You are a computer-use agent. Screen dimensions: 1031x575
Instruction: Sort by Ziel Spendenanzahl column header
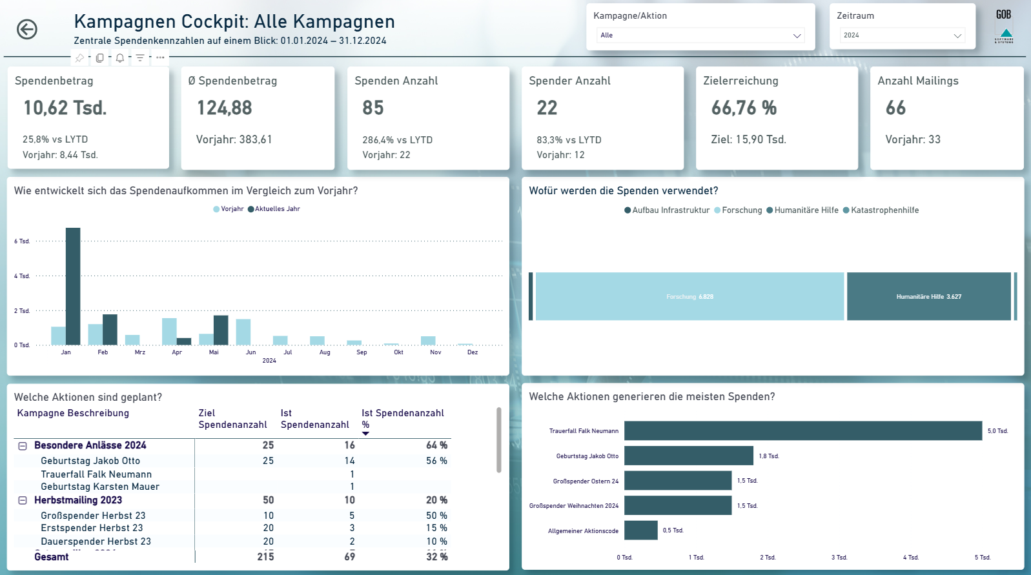point(232,419)
